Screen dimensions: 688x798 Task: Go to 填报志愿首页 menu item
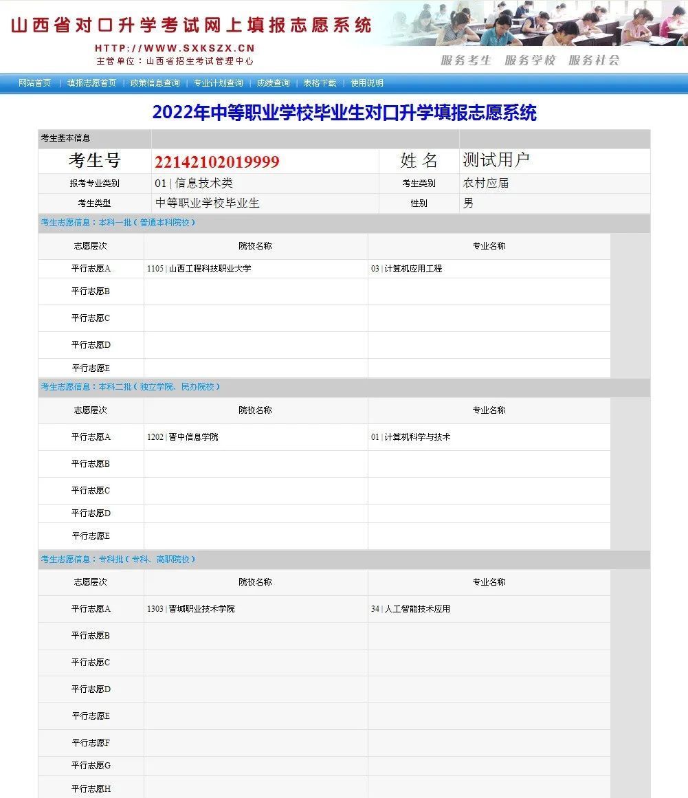[91, 83]
